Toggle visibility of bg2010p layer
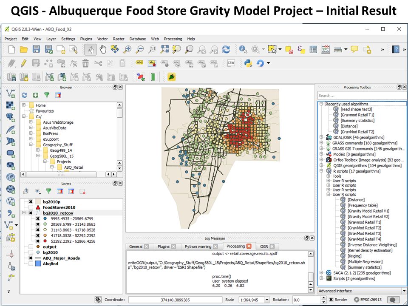Viewport: 408px width, 306px height. [x=31, y=201]
